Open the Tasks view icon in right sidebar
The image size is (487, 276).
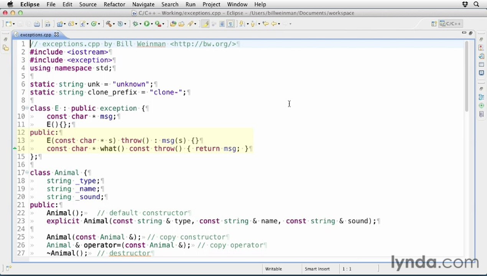click(x=481, y=56)
